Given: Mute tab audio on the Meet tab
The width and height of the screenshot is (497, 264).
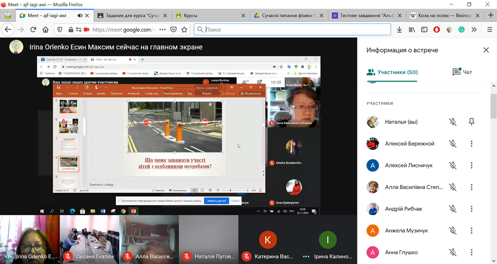Looking at the screenshot, I should pyautogui.click(x=80, y=16).
